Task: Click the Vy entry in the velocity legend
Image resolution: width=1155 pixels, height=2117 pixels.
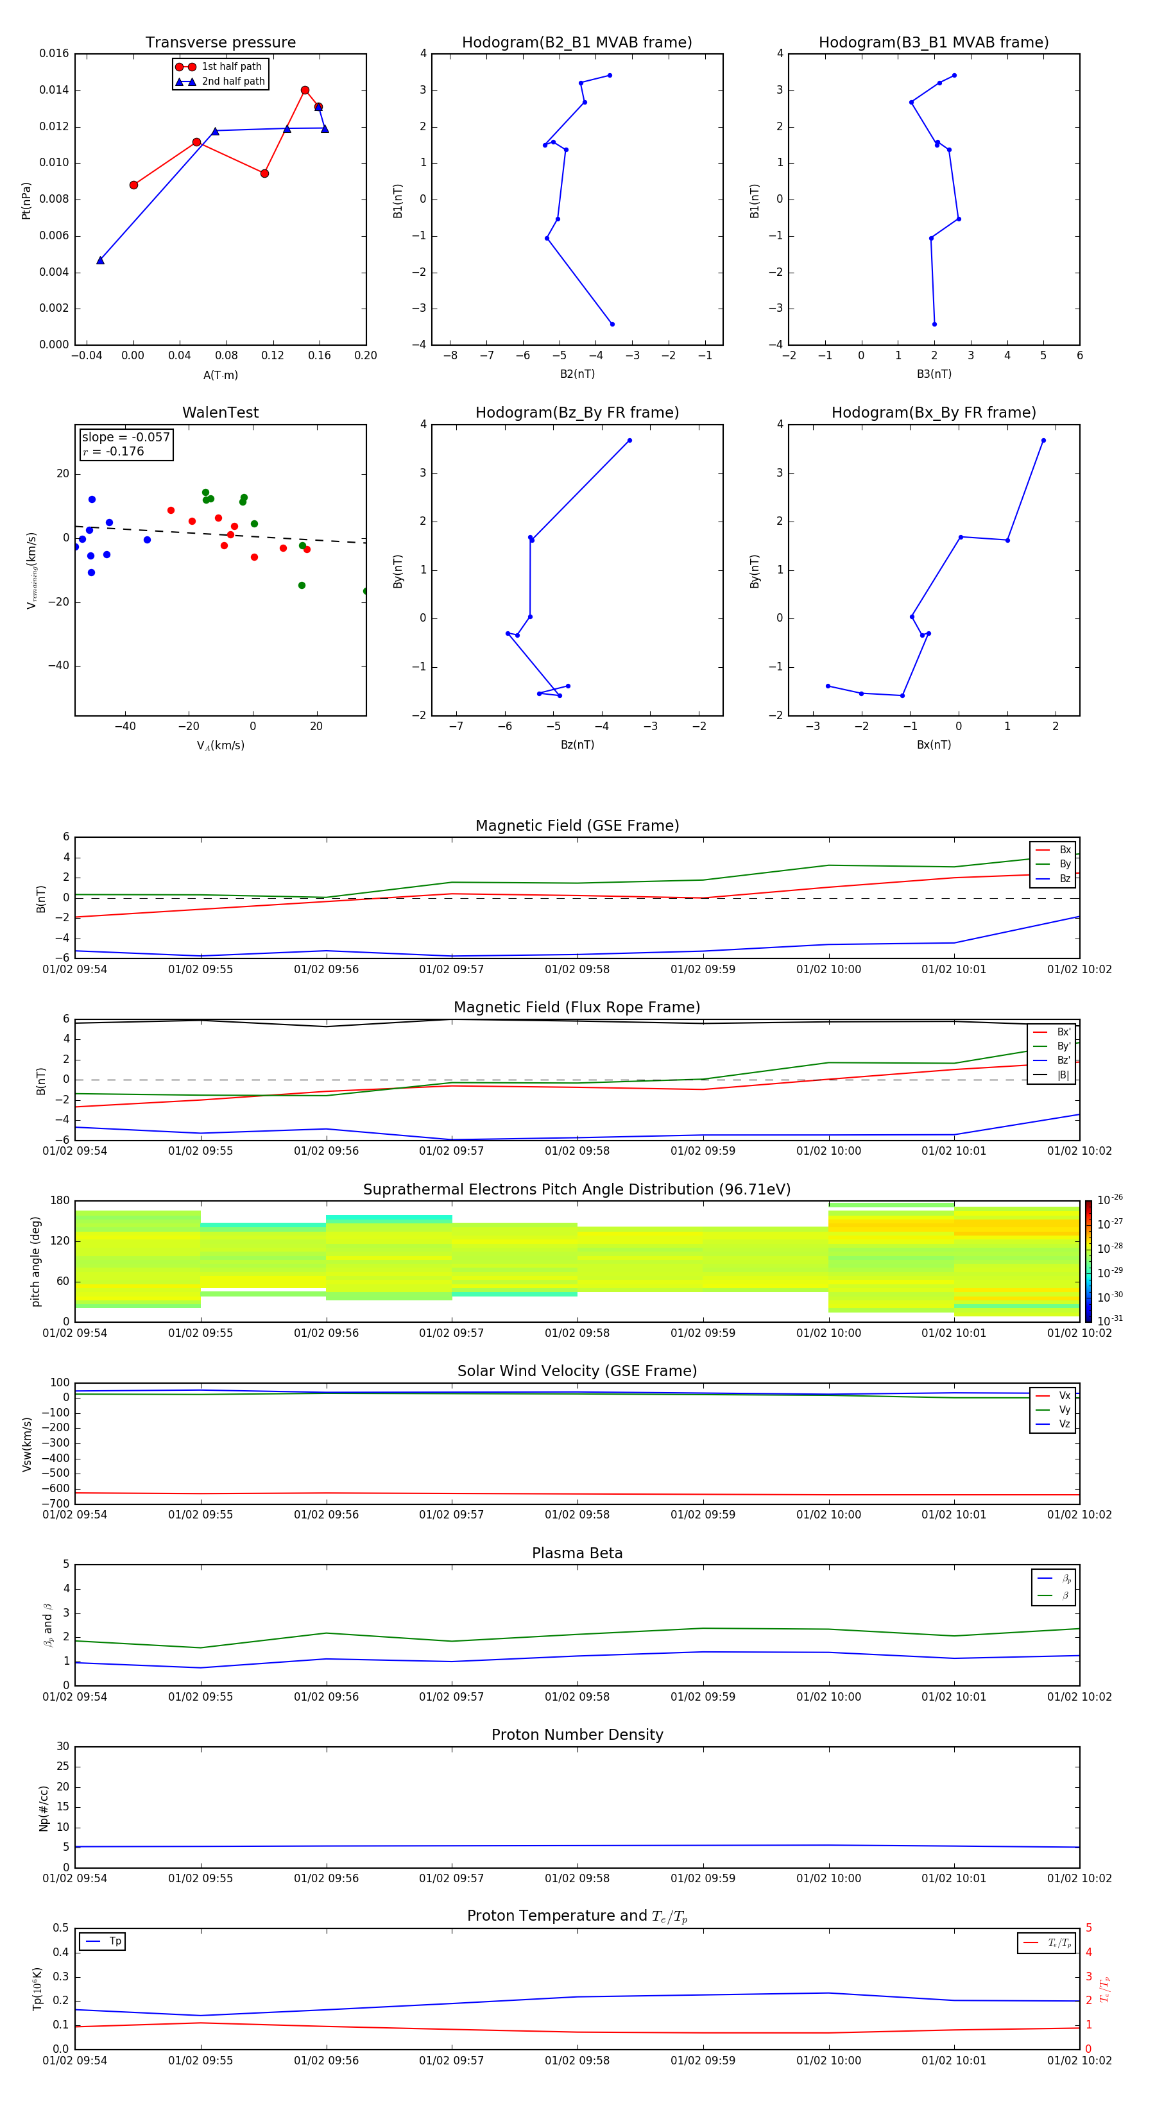Action: 1053,1409
